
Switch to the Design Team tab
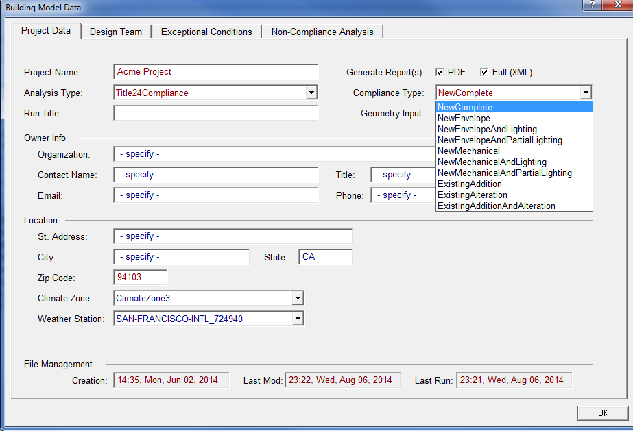[x=116, y=31]
